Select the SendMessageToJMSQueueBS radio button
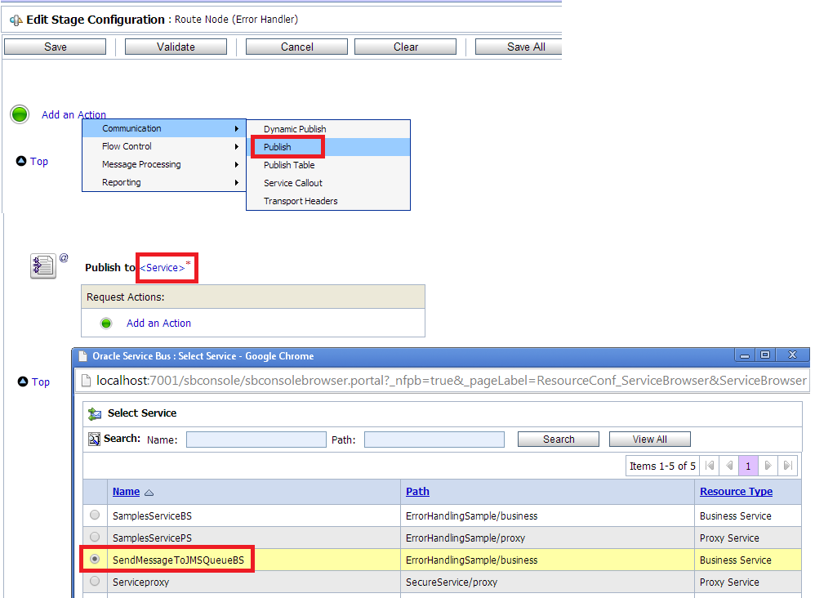The image size is (815, 598). [x=95, y=559]
